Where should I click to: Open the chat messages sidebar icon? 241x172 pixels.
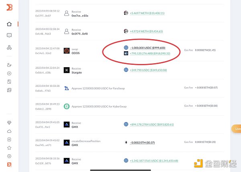pyautogui.click(x=9, y=35)
